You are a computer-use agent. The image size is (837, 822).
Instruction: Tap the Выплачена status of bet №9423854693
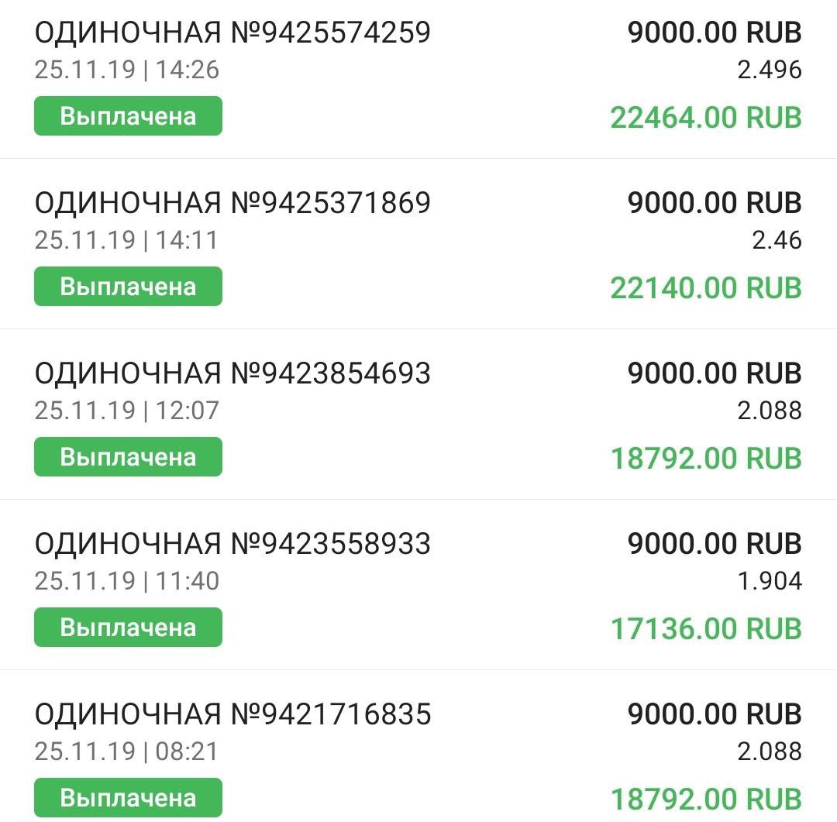(128, 457)
